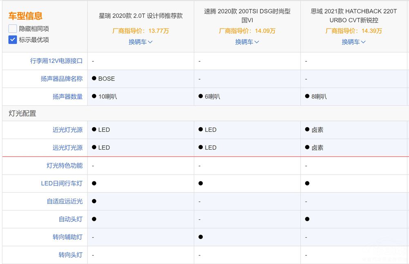Click the 星瑞 2020款 2.0T model title
Viewport: 409px width, 264px height.
click(x=141, y=16)
